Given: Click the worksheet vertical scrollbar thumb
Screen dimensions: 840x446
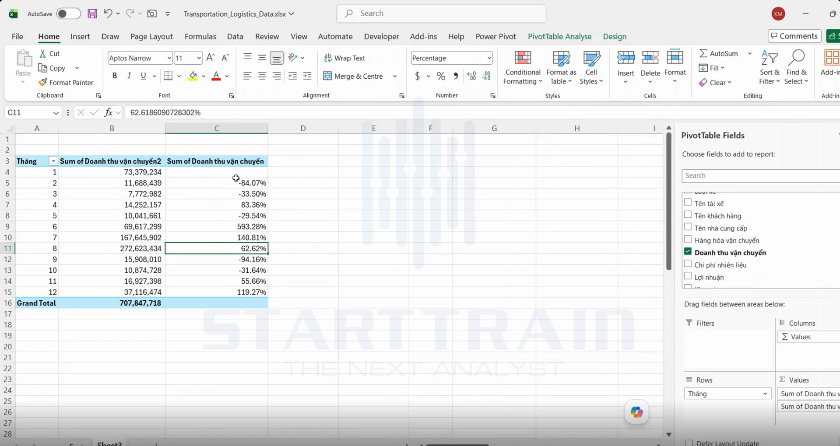Looking at the screenshot, I should pyautogui.click(x=669, y=201).
